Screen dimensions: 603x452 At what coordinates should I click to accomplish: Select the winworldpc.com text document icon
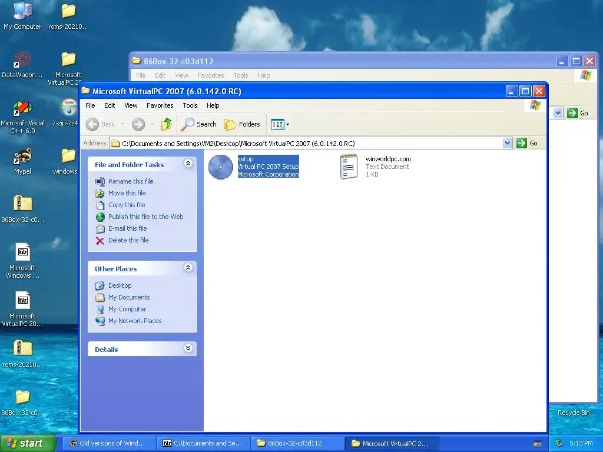pyautogui.click(x=349, y=167)
